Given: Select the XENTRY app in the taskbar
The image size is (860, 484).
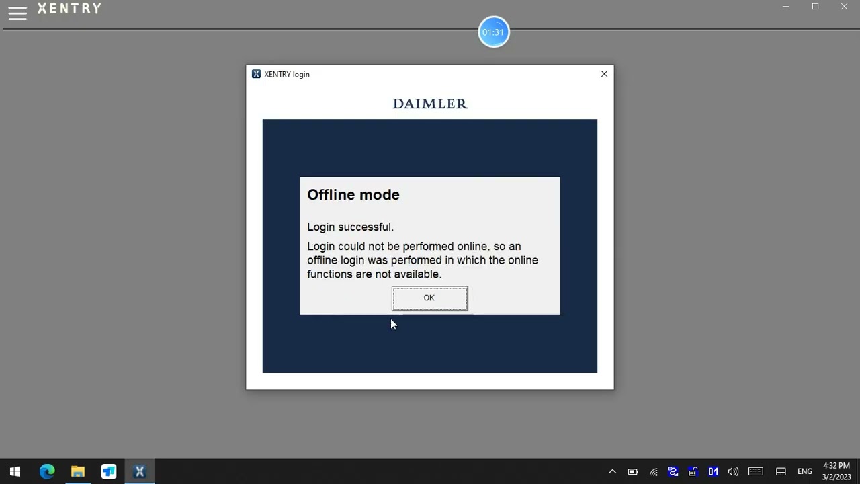Looking at the screenshot, I should [x=140, y=471].
